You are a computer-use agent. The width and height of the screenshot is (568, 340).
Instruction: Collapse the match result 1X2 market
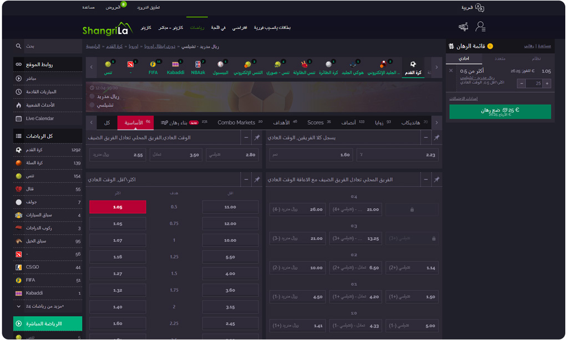(x=246, y=138)
